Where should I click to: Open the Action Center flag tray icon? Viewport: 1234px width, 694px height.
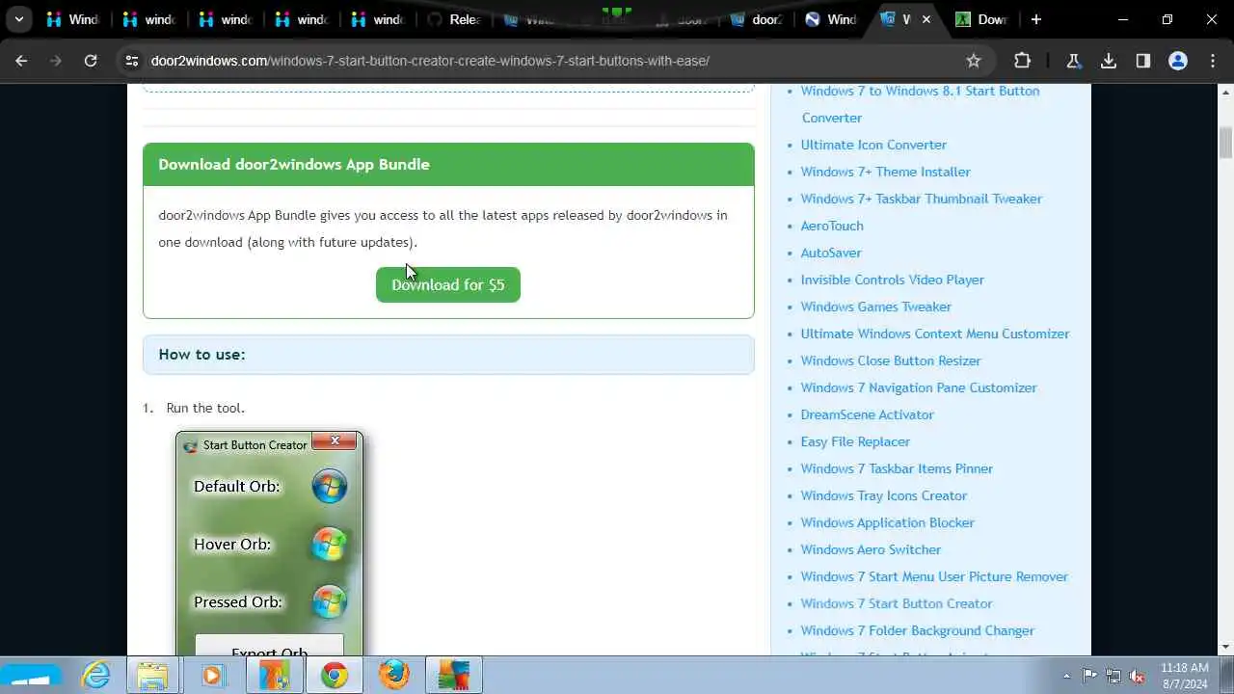(x=1089, y=676)
